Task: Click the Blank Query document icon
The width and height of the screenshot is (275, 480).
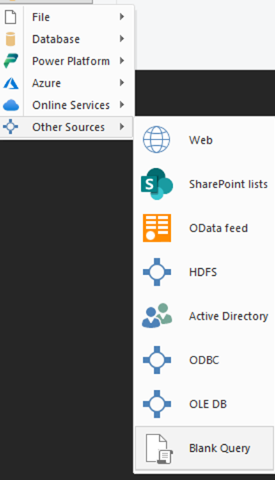Action: [x=159, y=449]
